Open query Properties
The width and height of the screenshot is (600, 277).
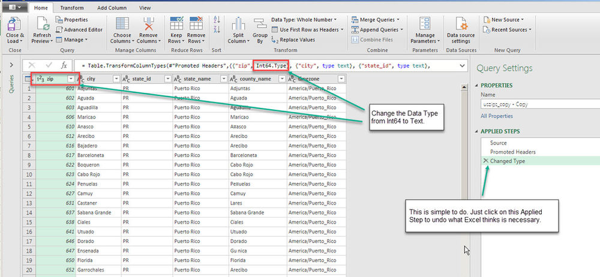71,20
